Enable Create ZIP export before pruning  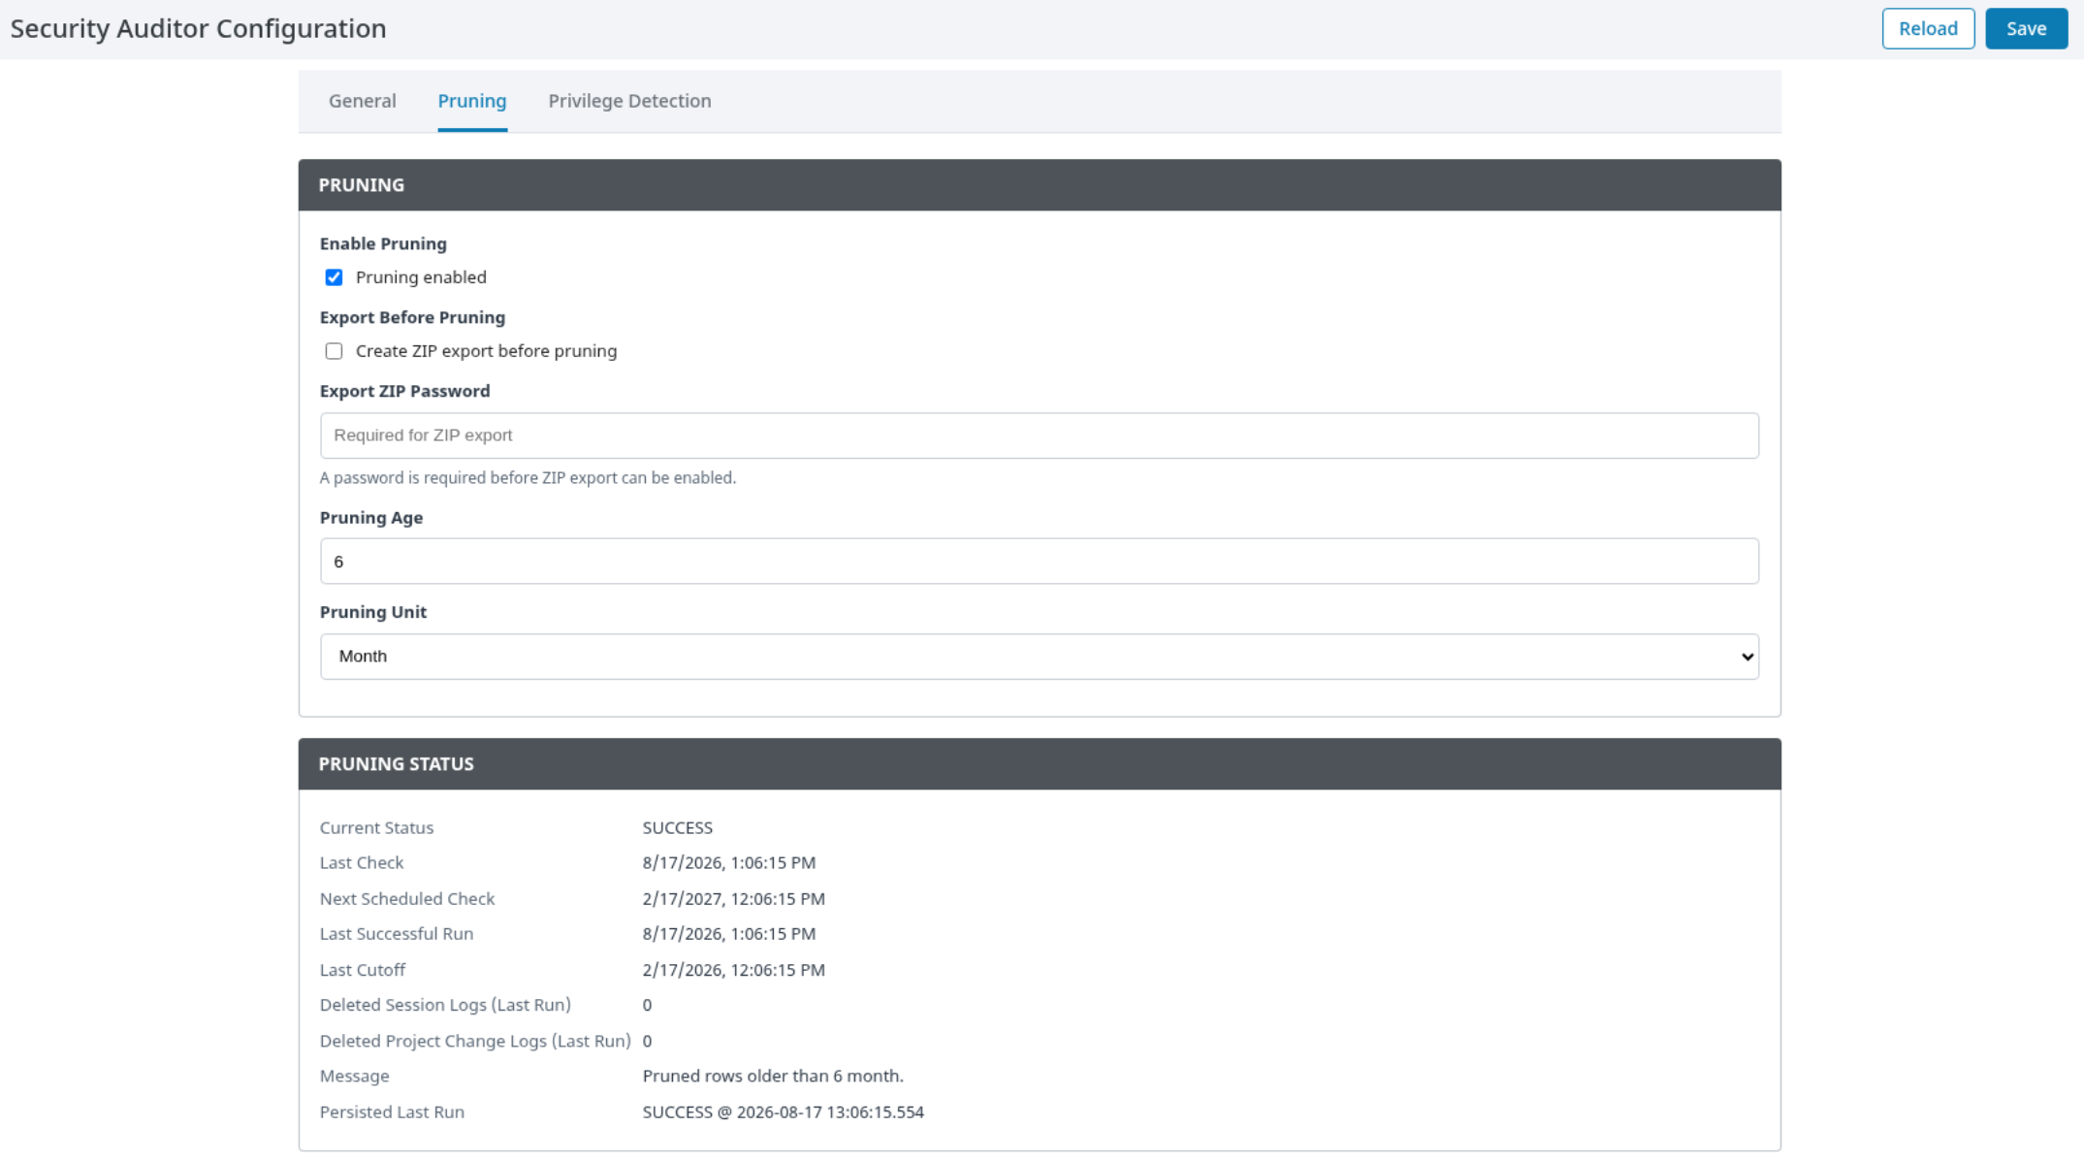334,351
